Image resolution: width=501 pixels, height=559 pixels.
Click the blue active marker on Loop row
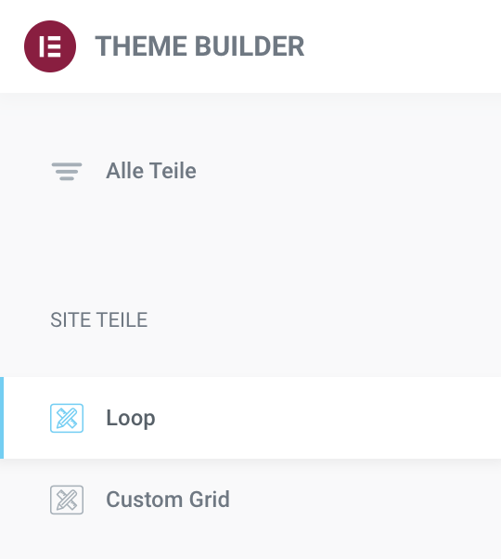click(x=2, y=418)
